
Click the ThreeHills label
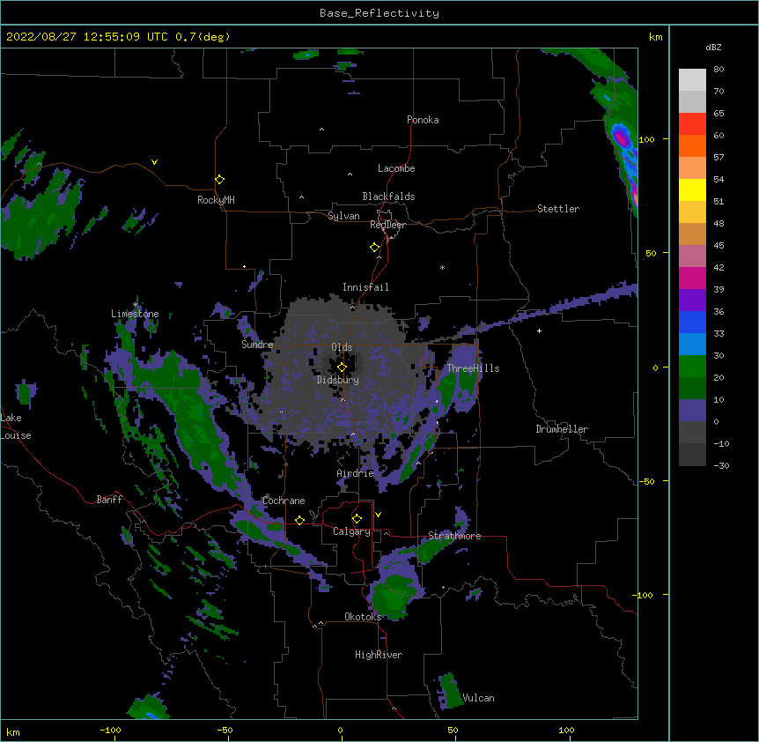pos(473,368)
